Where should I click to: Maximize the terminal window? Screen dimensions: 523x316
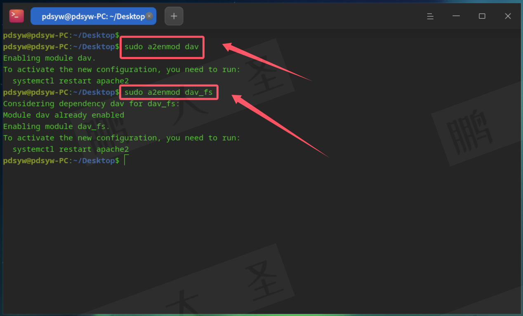click(482, 16)
